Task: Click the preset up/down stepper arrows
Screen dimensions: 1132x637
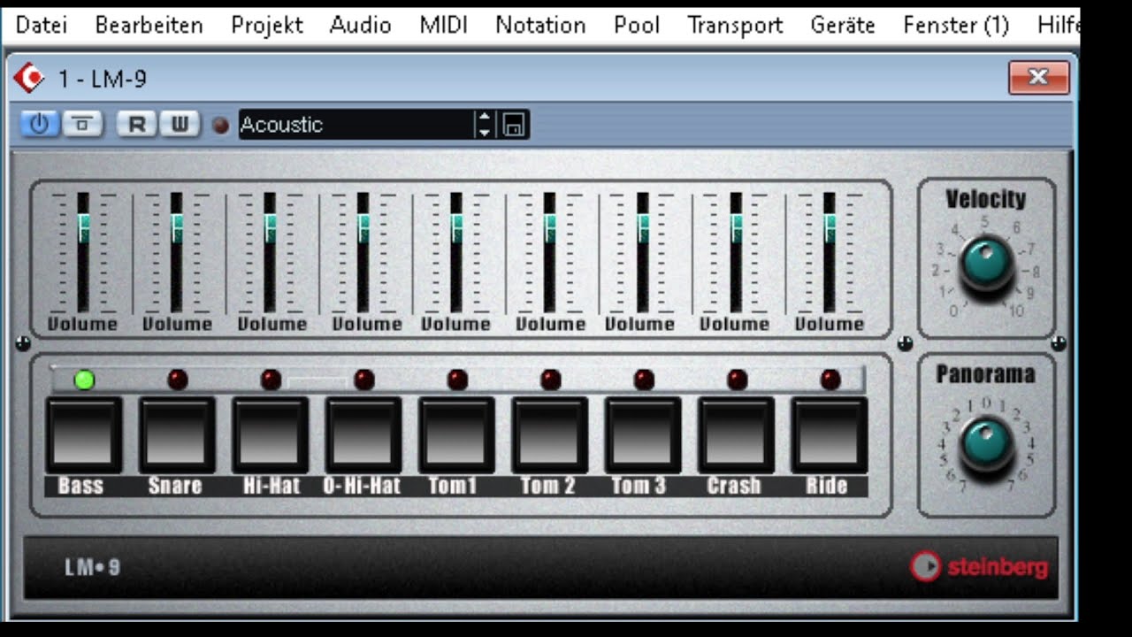Action: pos(484,125)
